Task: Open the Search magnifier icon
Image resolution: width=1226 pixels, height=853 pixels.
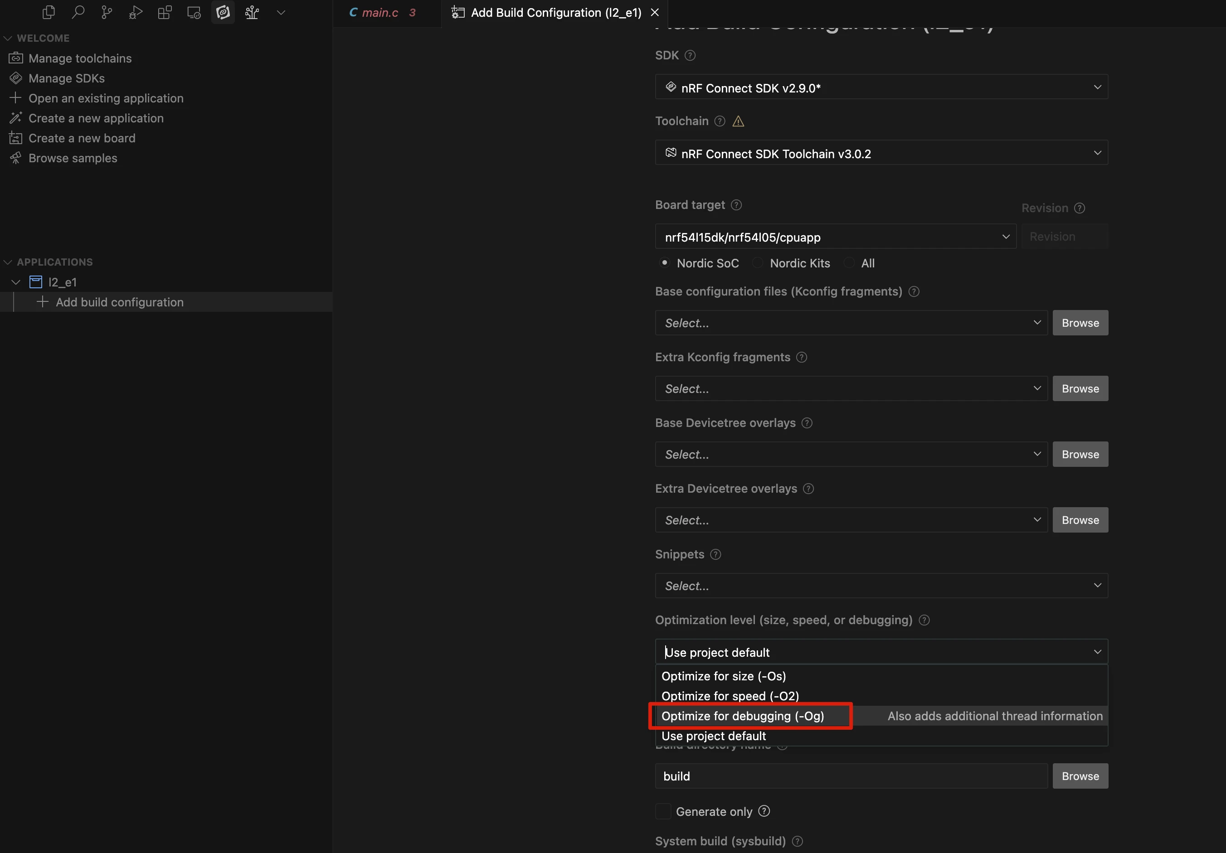Action: tap(78, 12)
